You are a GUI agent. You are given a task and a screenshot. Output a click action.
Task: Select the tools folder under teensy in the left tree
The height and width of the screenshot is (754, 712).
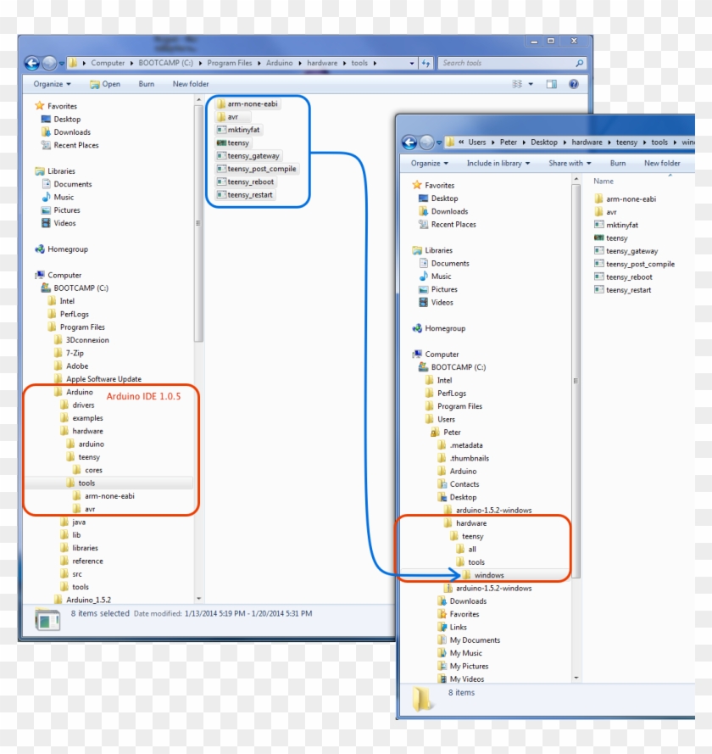click(x=86, y=483)
